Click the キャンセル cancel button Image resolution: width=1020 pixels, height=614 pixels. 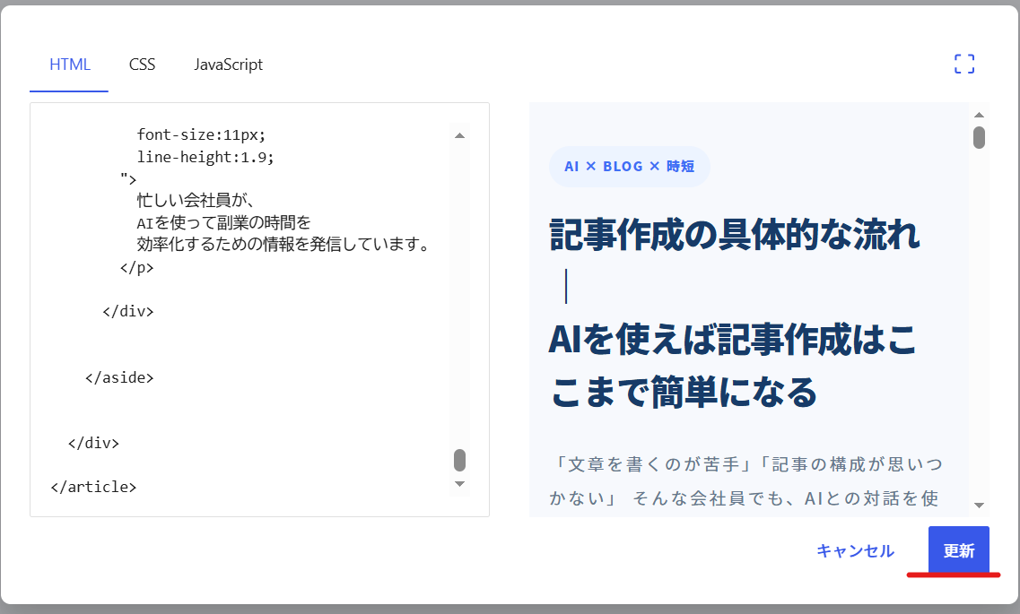pos(855,550)
